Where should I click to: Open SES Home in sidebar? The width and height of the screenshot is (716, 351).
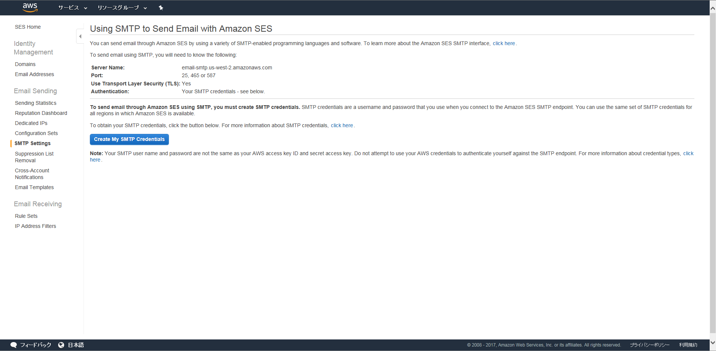click(x=28, y=27)
